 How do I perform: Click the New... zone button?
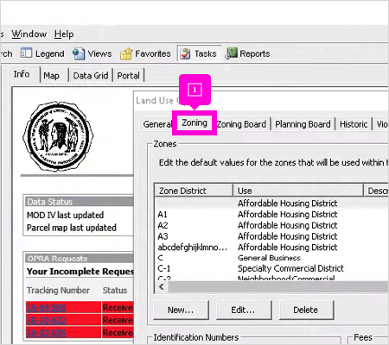tap(181, 310)
